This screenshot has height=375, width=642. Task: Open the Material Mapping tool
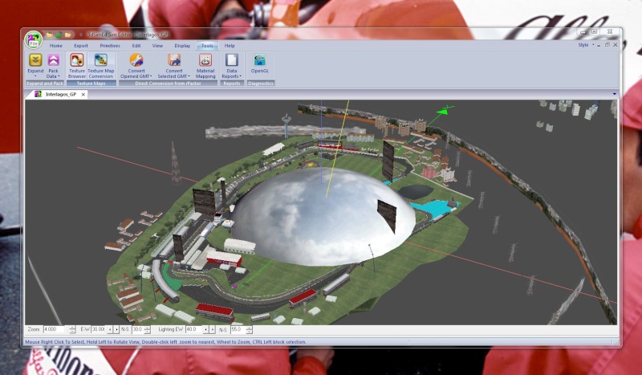[205, 66]
